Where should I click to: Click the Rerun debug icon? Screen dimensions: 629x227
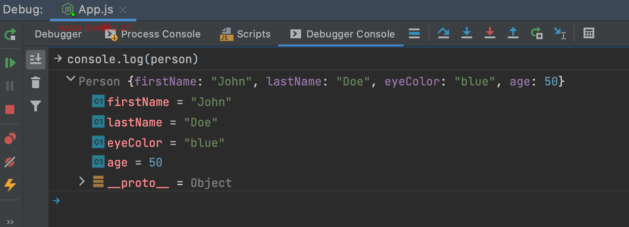click(10, 34)
